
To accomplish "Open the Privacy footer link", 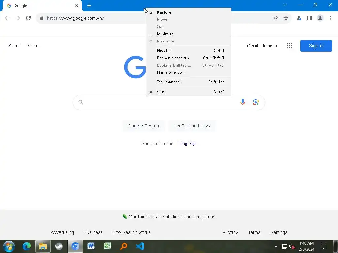I will 230,232.
